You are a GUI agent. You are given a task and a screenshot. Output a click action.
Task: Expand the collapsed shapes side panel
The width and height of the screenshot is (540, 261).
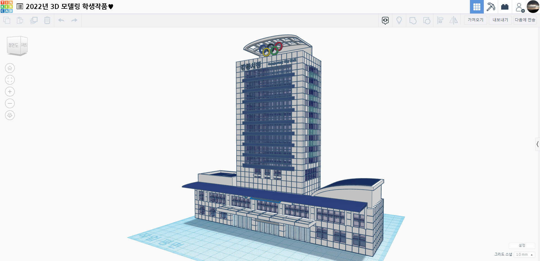(x=537, y=144)
